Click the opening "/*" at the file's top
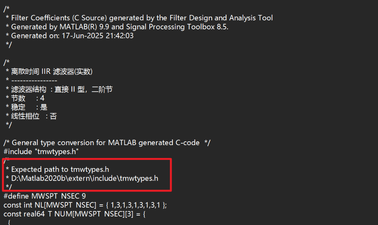 pos(6,9)
